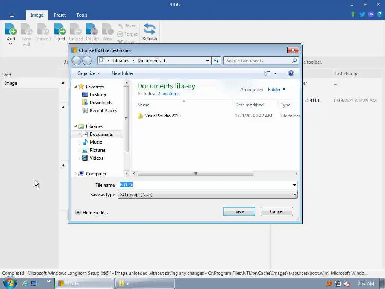Image resolution: width=385 pixels, height=289 pixels.
Task: Click Libraries in the address breadcrumb
Action: pyautogui.click(x=121, y=61)
